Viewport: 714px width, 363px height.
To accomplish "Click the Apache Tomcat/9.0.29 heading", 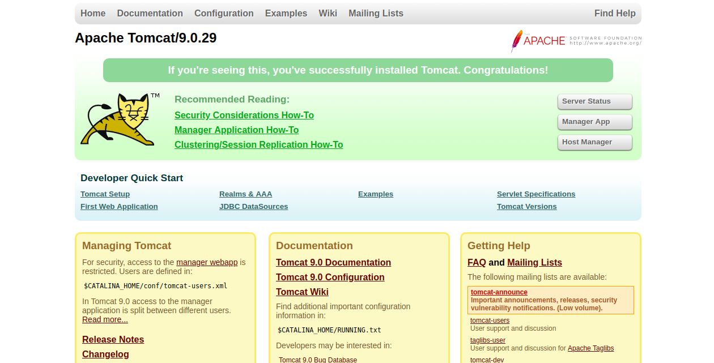I will click(x=146, y=38).
